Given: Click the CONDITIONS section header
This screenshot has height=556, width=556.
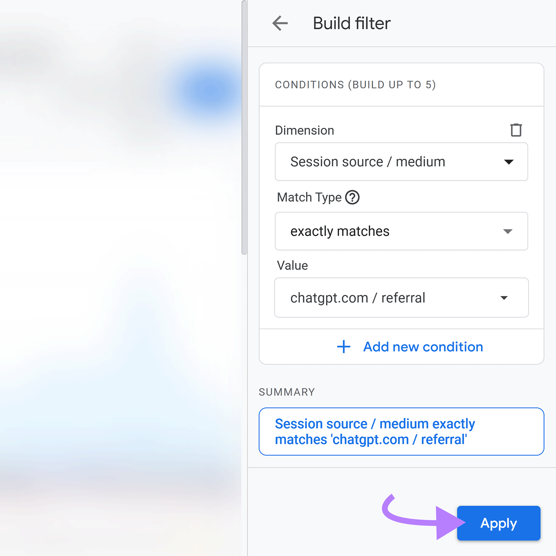Looking at the screenshot, I should (x=355, y=85).
